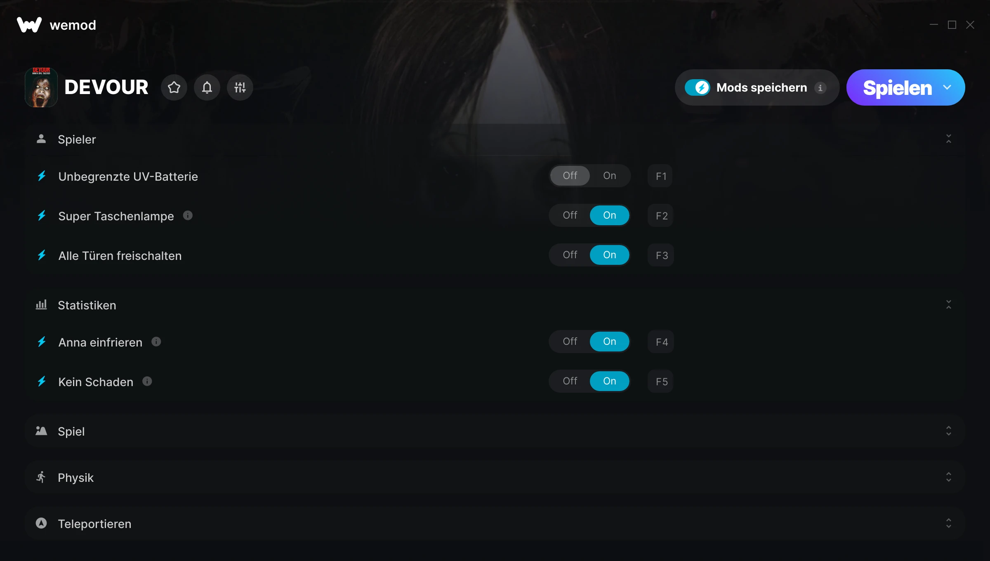The width and height of the screenshot is (990, 561).
Task: Click the wemod logo icon
Action: 29,25
